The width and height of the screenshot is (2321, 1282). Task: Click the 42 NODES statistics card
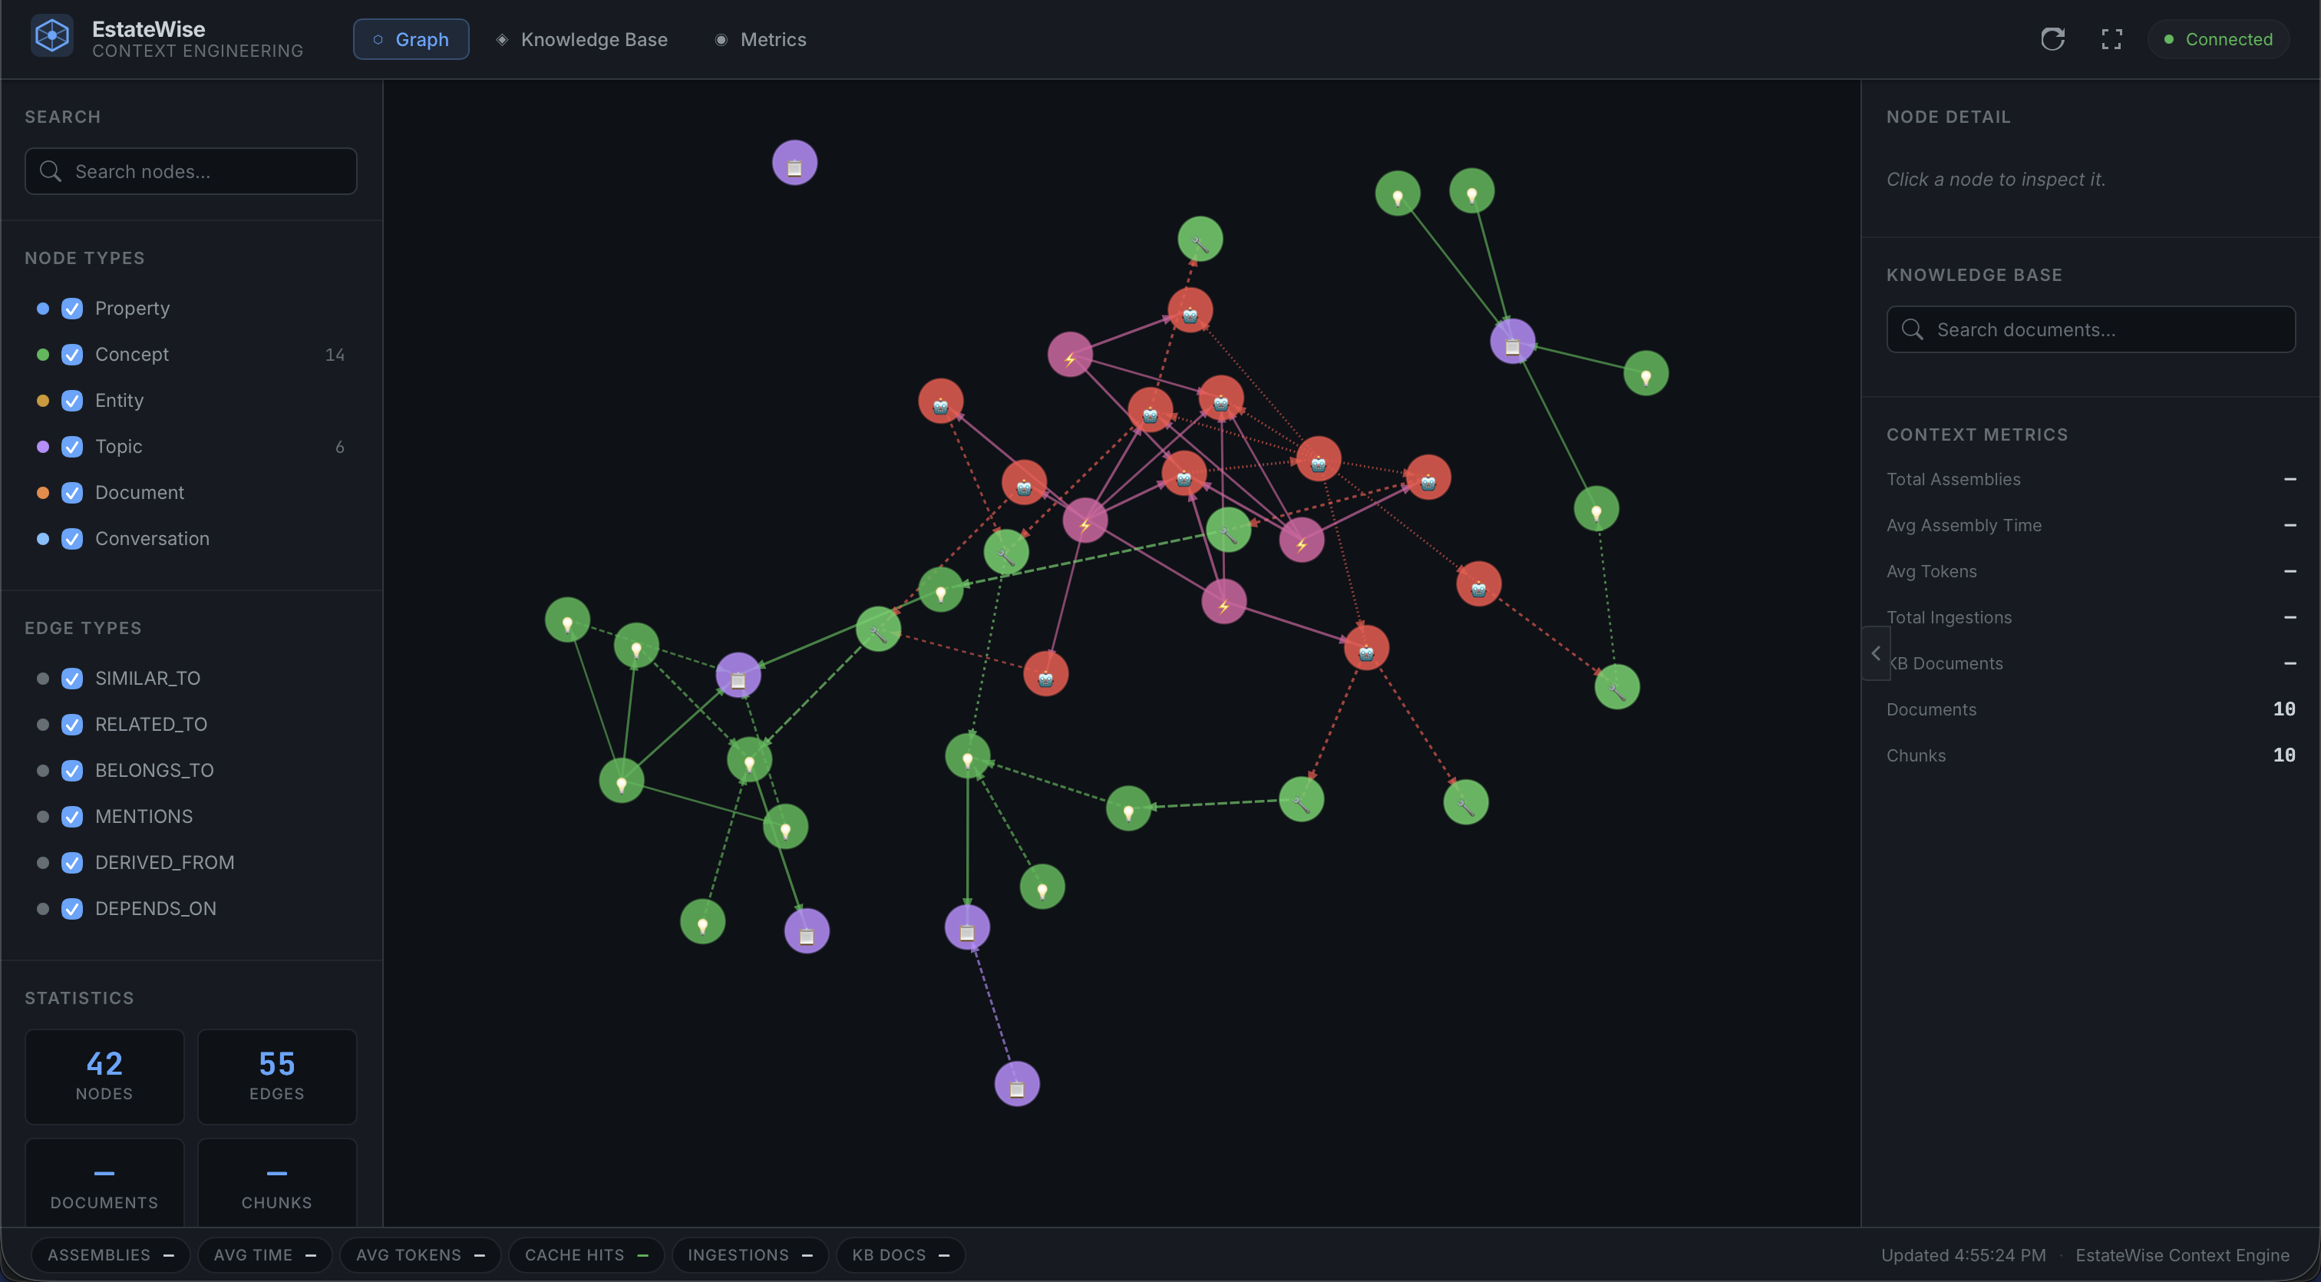[104, 1075]
